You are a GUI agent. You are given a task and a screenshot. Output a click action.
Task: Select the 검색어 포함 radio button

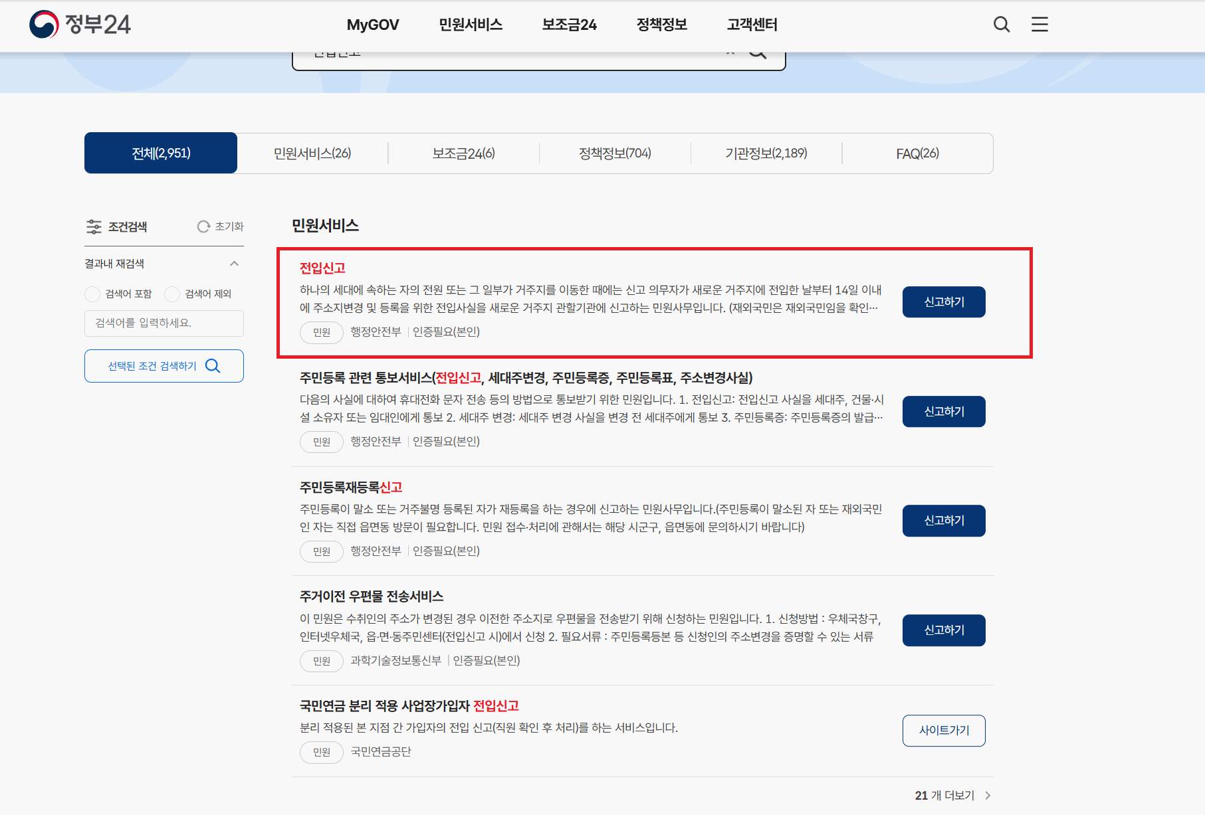[x=91, y=294]
